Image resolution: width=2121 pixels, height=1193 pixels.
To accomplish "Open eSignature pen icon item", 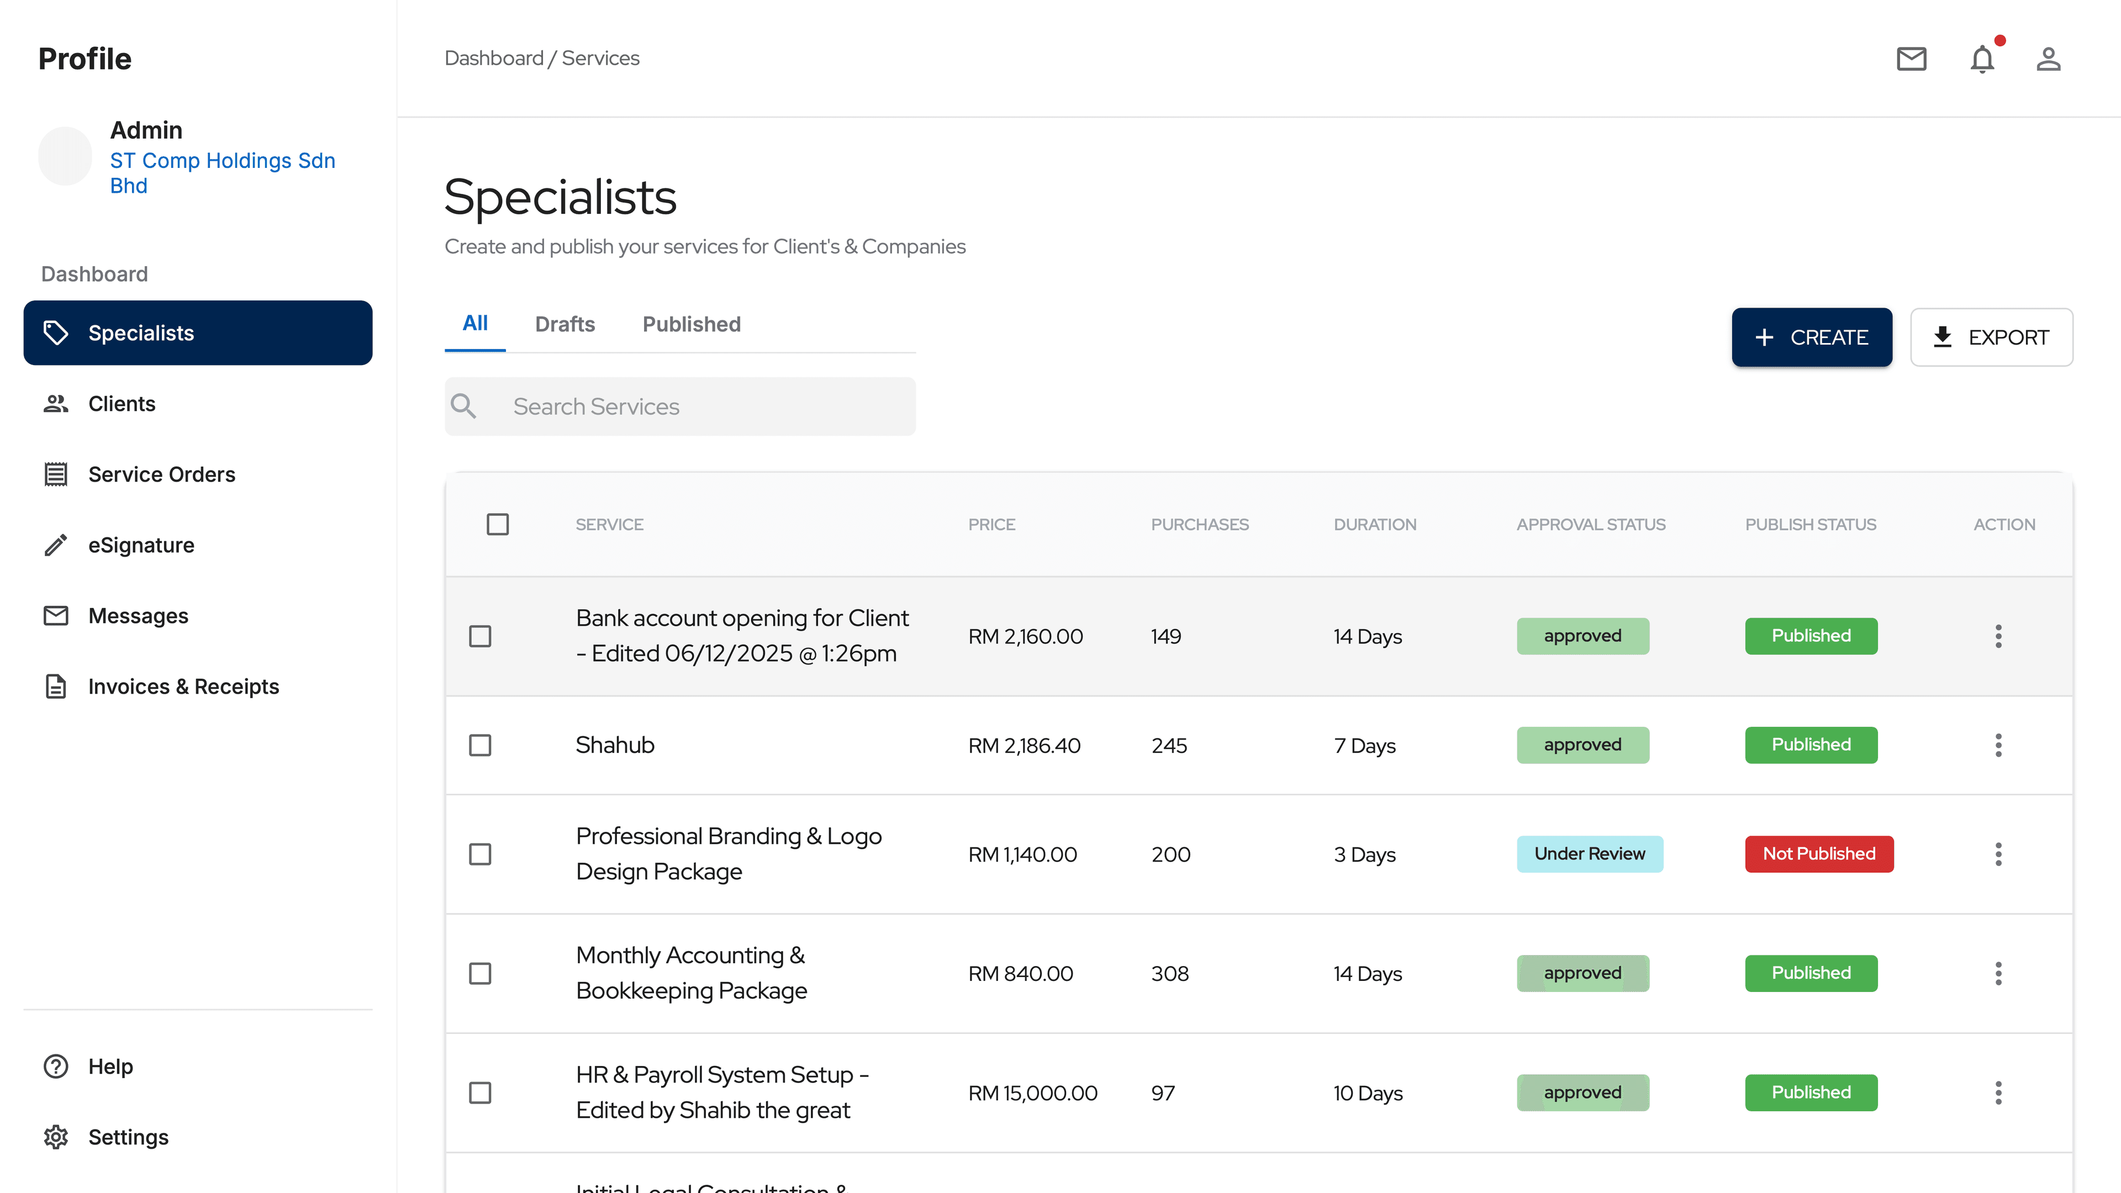I will pyautogui.click(x=141, y=545).
